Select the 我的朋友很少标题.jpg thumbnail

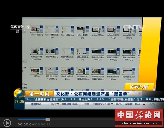(67, 71)
